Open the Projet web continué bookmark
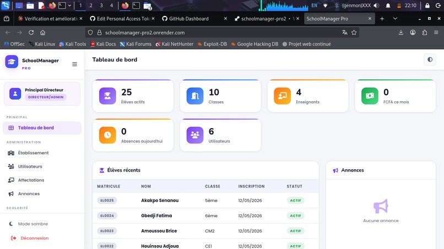 (x=307, y=44)
